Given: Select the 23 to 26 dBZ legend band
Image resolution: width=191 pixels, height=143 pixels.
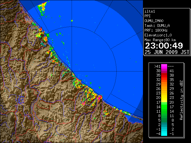Looking at the screenshot, I should click(x=164, y=93).
